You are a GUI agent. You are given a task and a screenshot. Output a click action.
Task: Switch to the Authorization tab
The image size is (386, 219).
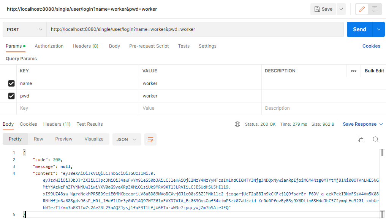(49, 46)
